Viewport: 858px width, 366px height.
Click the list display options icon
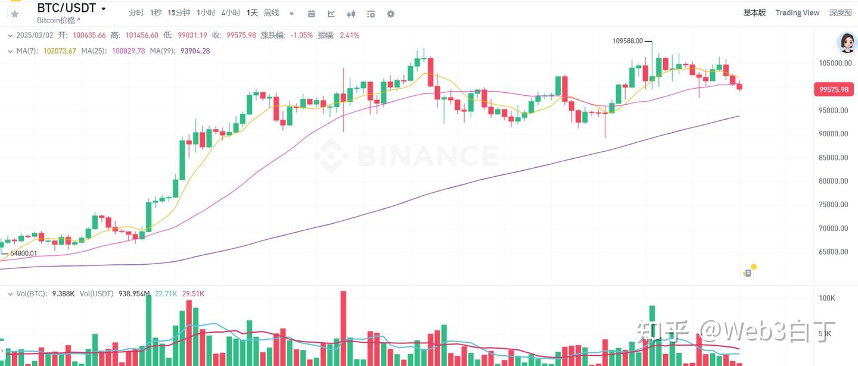point(371,13)
